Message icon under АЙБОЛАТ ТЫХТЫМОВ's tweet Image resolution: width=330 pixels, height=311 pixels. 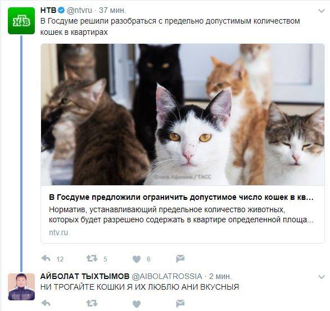(x=180, y=303)
